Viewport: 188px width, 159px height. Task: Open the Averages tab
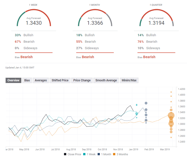(41, 80)
